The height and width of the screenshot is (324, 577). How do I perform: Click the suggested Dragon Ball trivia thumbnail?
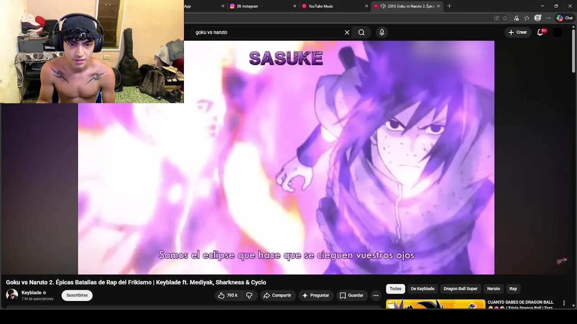(435, 305)
